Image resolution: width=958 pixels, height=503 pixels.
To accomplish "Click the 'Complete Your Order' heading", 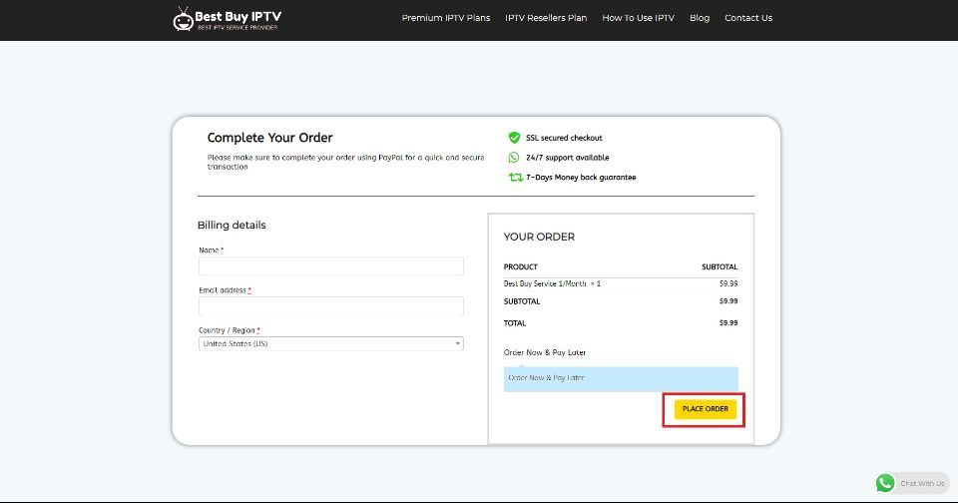I will [x=270, y=138].
